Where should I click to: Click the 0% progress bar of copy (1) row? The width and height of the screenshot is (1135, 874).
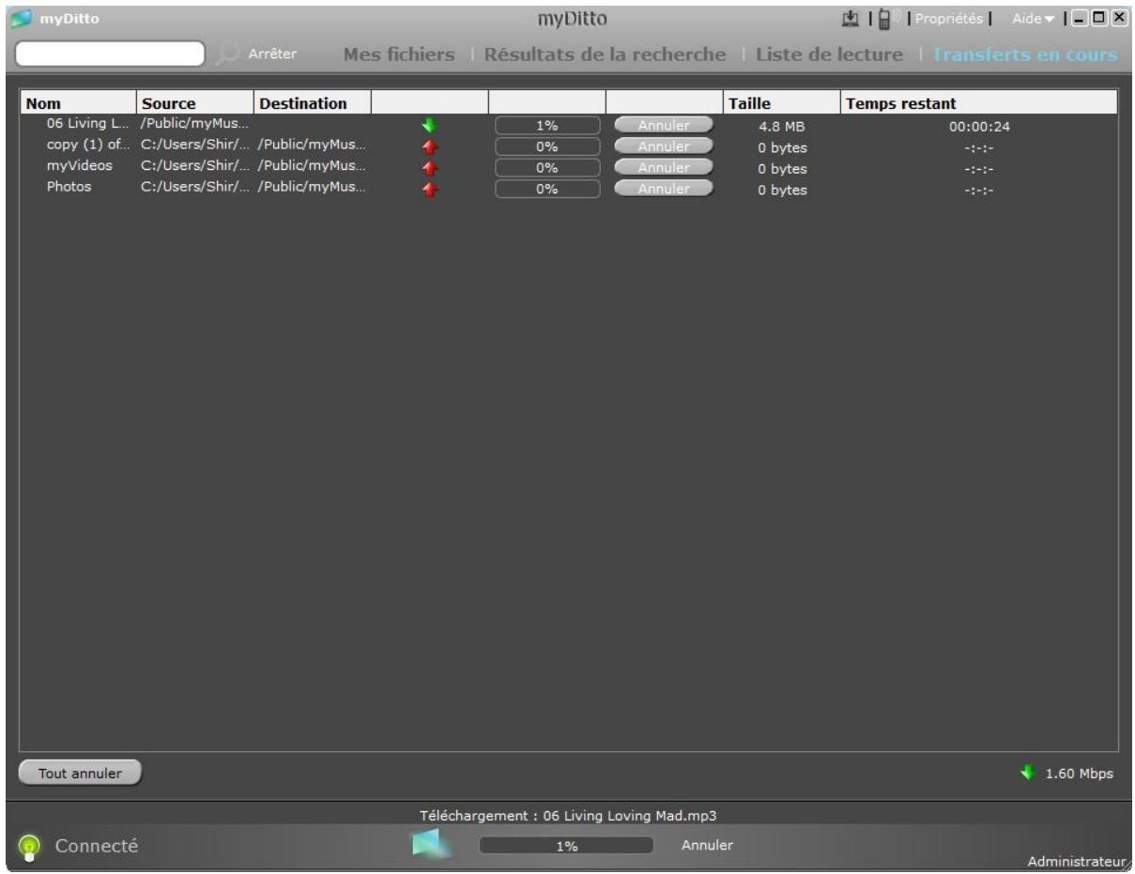click(547, 147)
